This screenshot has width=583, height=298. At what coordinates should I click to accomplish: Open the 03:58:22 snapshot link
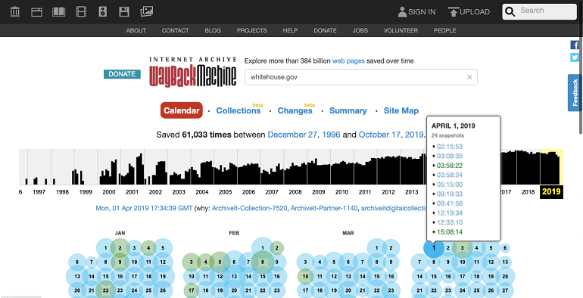pos(450,166)
